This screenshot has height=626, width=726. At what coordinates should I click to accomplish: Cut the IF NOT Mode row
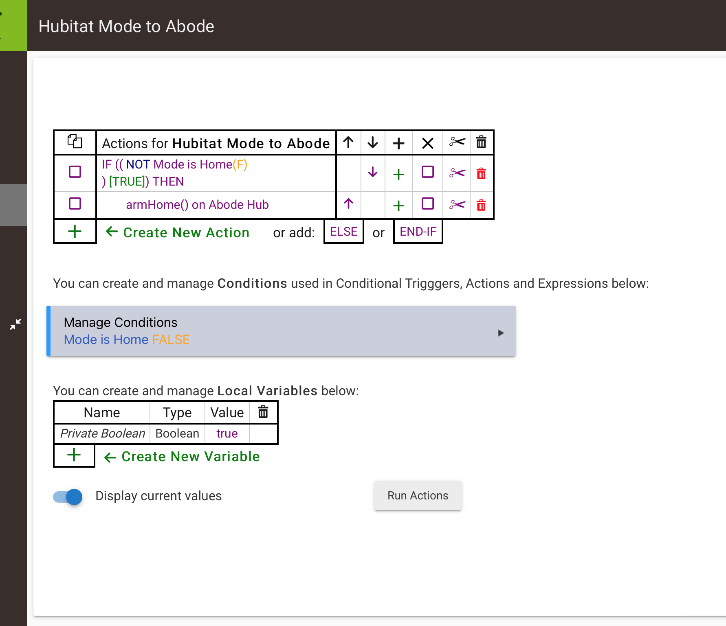click(457, 173)
